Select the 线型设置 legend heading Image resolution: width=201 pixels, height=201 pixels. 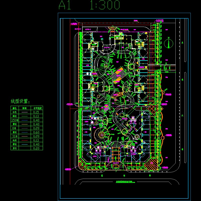pos(20,102)
